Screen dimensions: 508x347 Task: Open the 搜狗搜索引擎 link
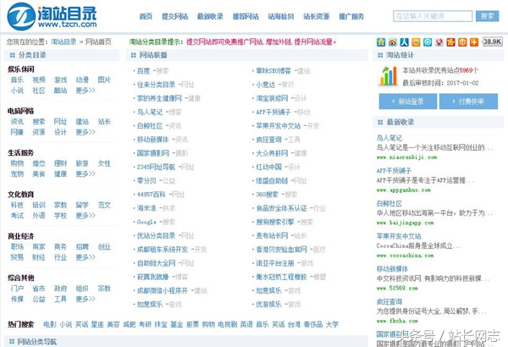(274, 223)
